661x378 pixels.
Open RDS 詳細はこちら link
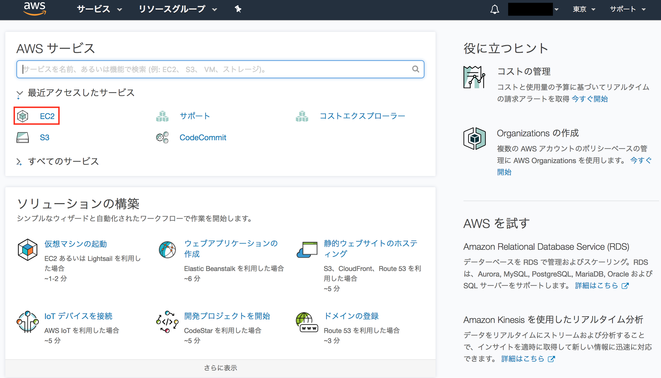[x=596, y=286]
